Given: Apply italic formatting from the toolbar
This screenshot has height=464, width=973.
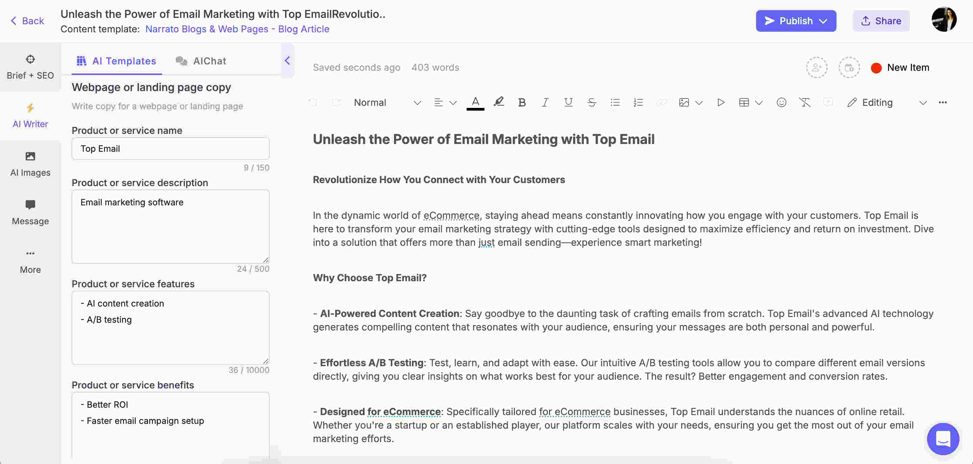Looking at the screenshot, I should 545,103.
